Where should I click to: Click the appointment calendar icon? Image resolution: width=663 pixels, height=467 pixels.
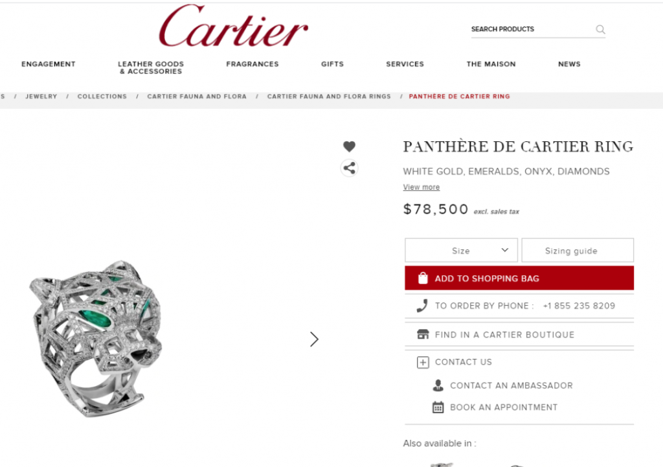click(438, 407)
